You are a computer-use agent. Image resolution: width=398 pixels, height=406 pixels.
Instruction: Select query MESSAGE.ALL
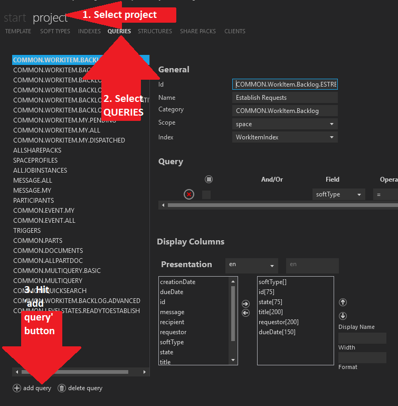tap(81, 181)
